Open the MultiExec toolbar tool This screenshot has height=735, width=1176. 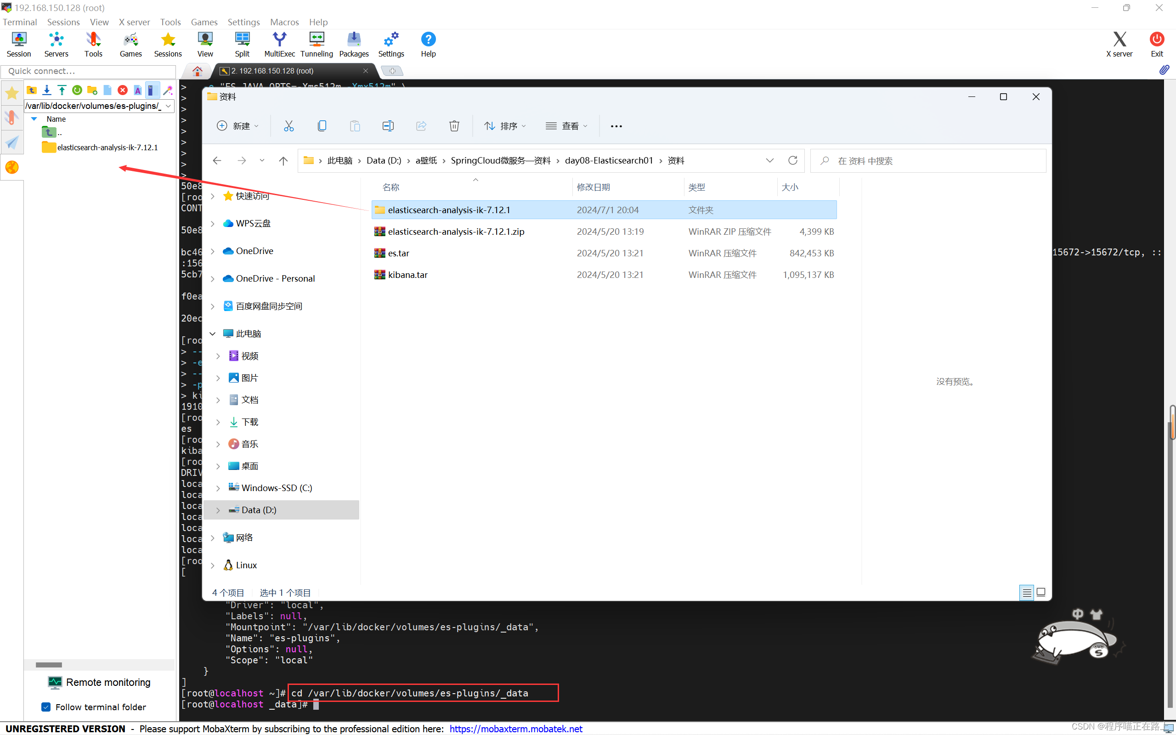pyautogui.click(x=279, y=44)
